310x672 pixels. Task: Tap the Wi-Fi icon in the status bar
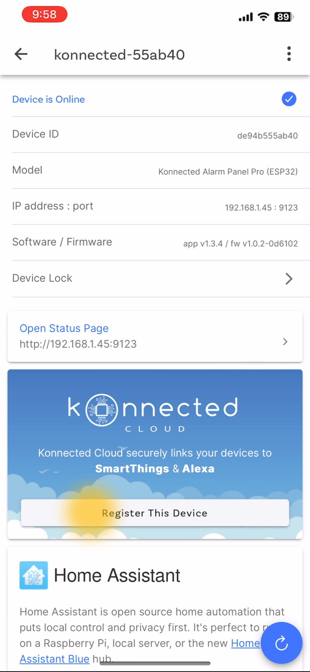pyautogui.click(x=263, y=17)
